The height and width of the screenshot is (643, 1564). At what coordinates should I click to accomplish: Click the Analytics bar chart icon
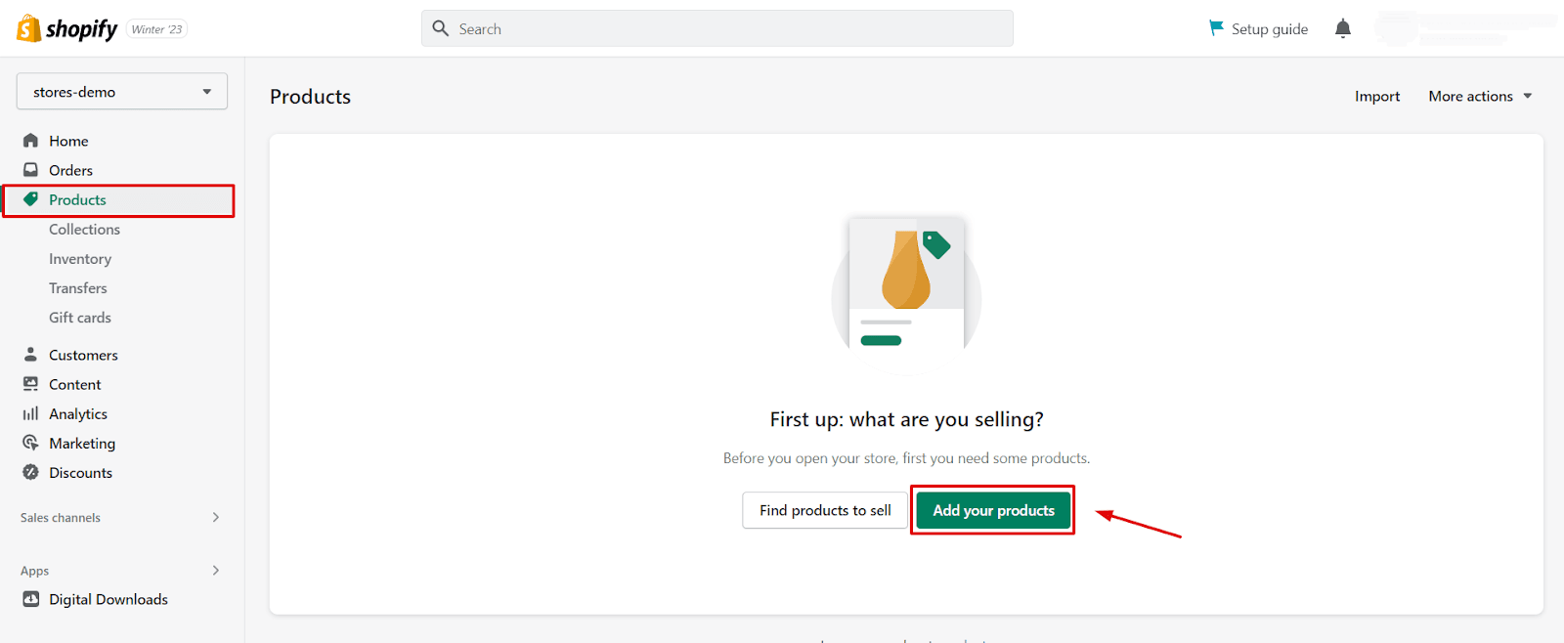[x=31, y=413]
